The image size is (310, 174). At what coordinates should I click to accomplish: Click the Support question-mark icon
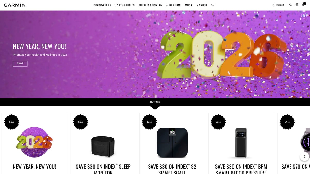click(274, 5)
